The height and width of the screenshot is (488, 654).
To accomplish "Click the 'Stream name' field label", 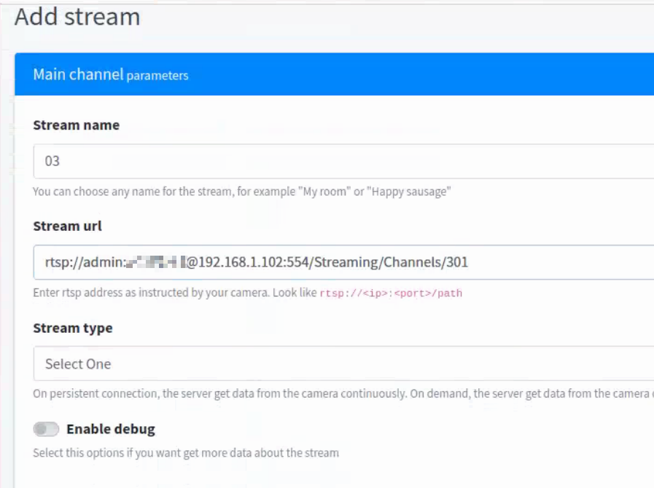I will (76, 125).
